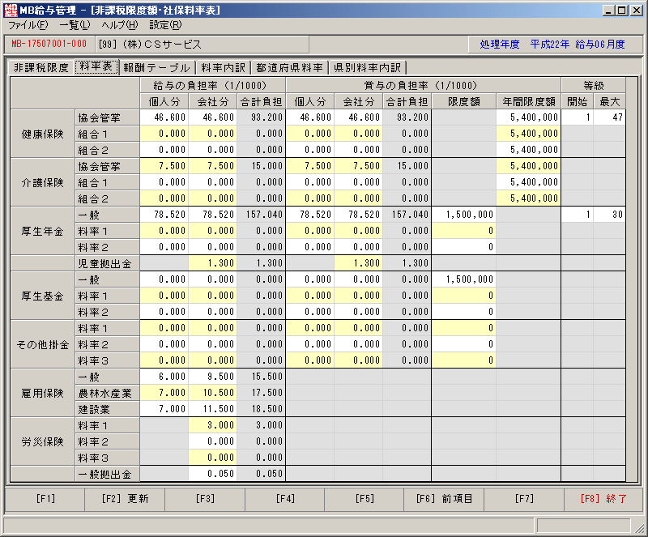
Task: Select 一般拠出金 会社分 cell showing 0.050
Action: (x=212, y=474)
